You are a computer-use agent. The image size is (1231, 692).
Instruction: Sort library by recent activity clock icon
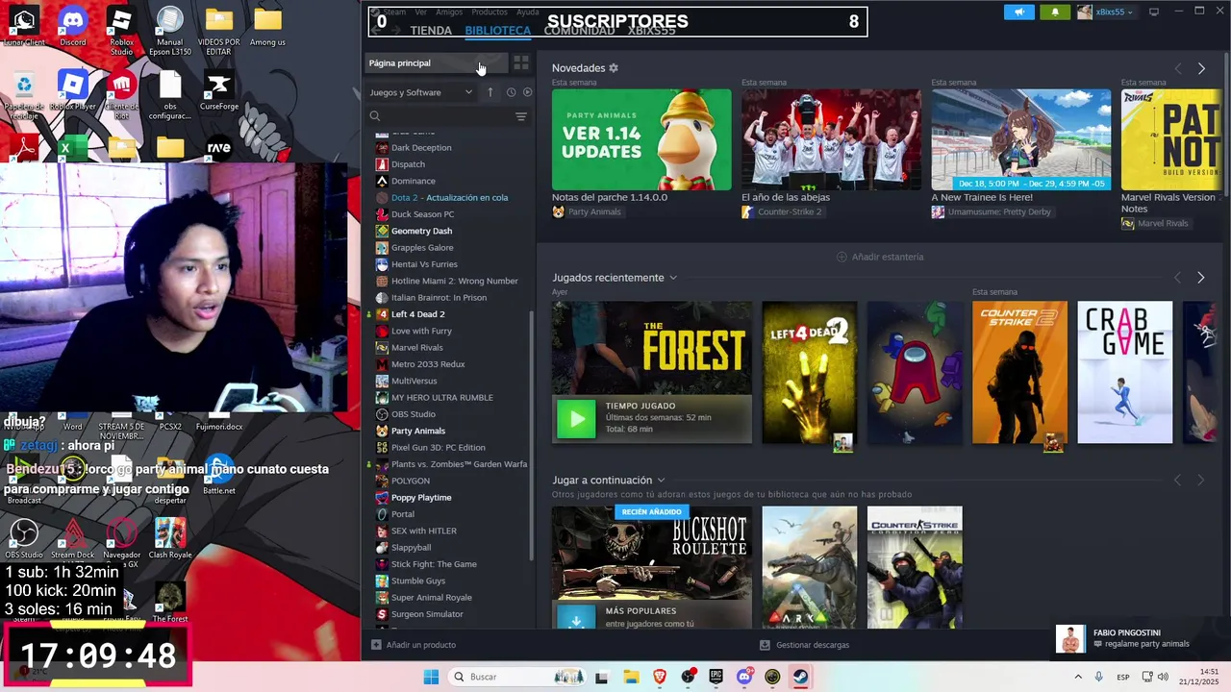click(511, 92)
